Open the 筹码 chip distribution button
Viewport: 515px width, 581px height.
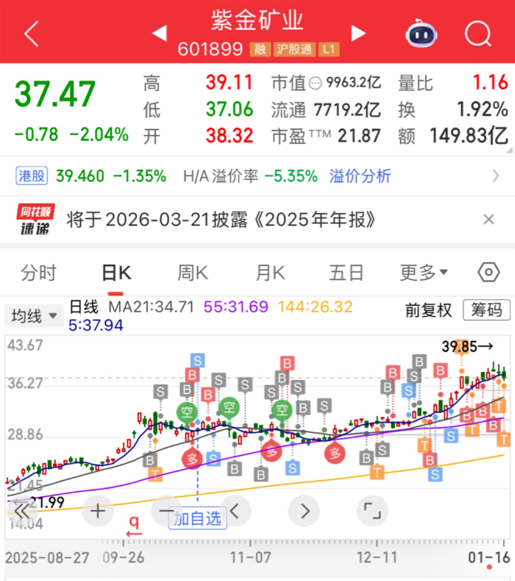pos(486,310)
